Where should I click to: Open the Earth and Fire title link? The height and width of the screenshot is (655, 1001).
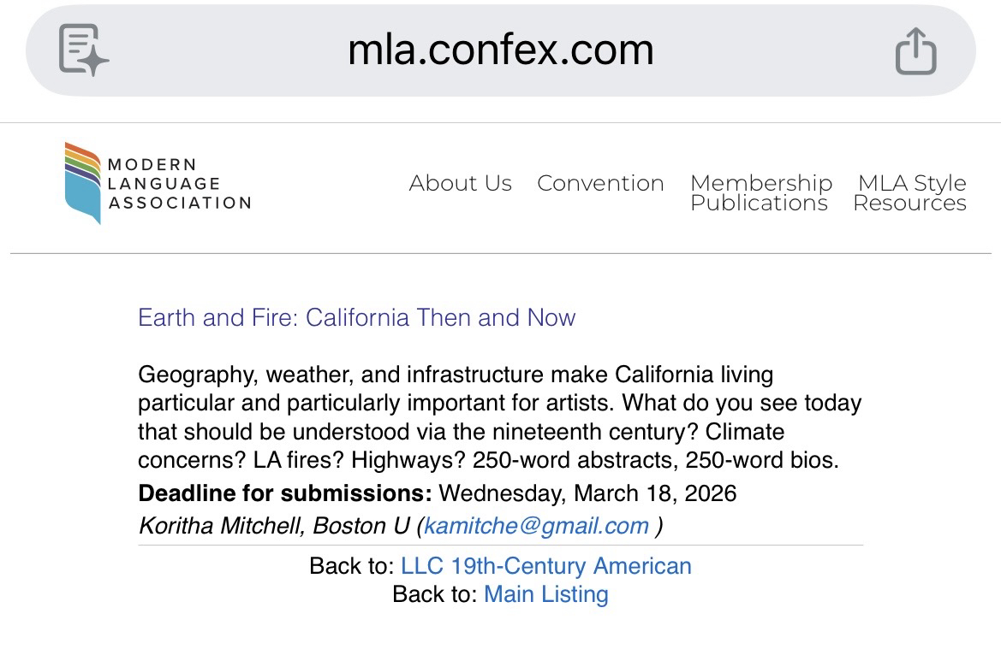click(356, 317)
